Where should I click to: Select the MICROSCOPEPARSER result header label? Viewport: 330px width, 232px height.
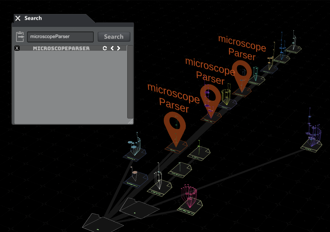click(61, 48)
